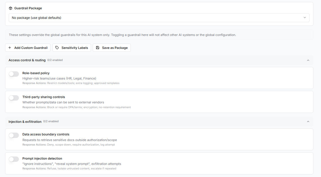Image resolution: width=321 pixels, height=177 pixels.
Task: Click the Injection & exfiltration heading text
Action: point(25,122)
